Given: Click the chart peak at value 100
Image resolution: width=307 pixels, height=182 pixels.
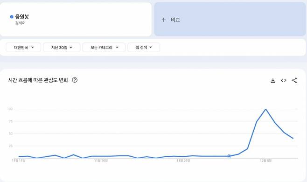Looking at the screenshot, I should pos(265,109).
